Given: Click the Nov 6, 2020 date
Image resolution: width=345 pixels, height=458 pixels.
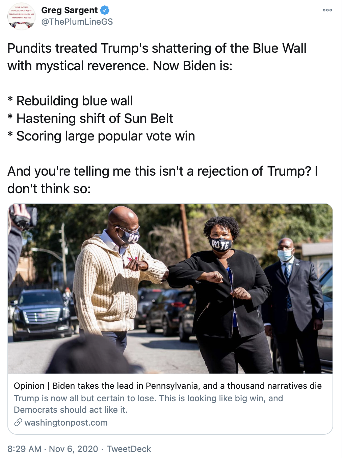Looking at the screenshot, I should point(73,449).
